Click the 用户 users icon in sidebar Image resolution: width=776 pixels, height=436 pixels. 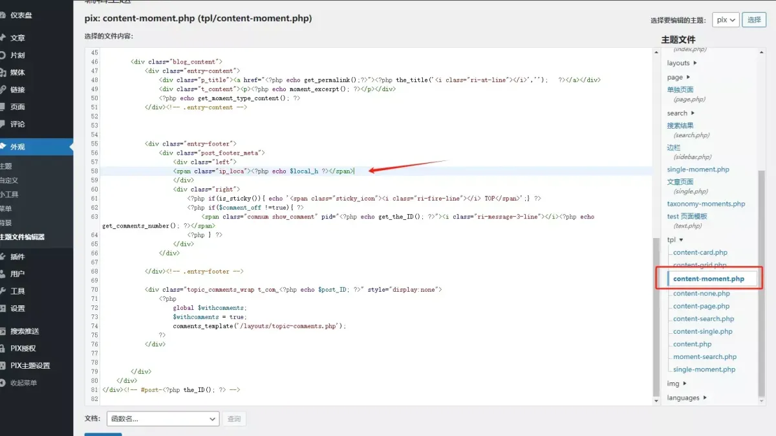click(2, 274)
